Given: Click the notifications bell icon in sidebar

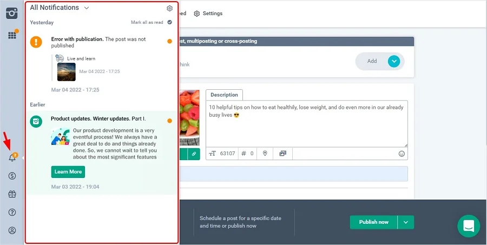Looking at the screenshot, I should tap(12, 158).
